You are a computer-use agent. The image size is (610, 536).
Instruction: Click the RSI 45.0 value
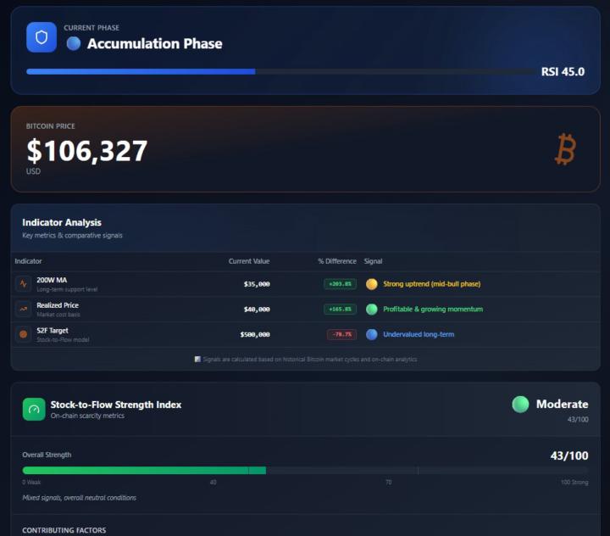click(563, 72)
